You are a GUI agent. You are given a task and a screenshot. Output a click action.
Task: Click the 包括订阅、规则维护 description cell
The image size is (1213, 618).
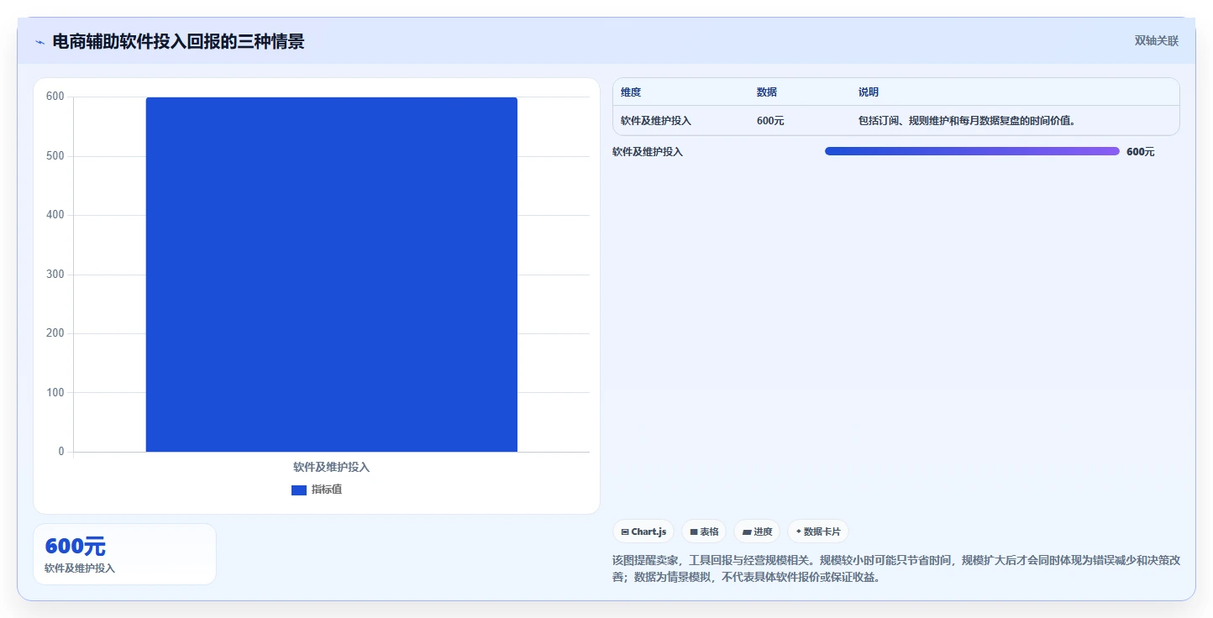[967, 121]
